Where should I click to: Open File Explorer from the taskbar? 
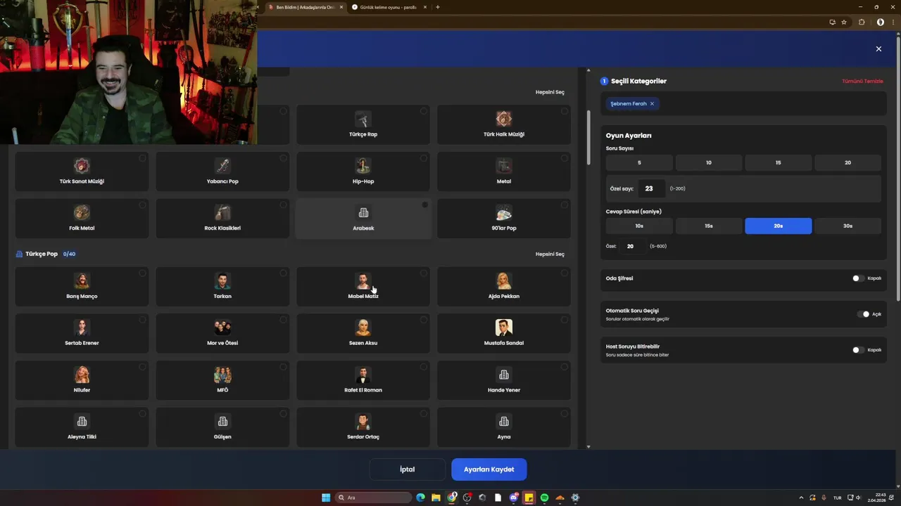[x=436, y=498]
